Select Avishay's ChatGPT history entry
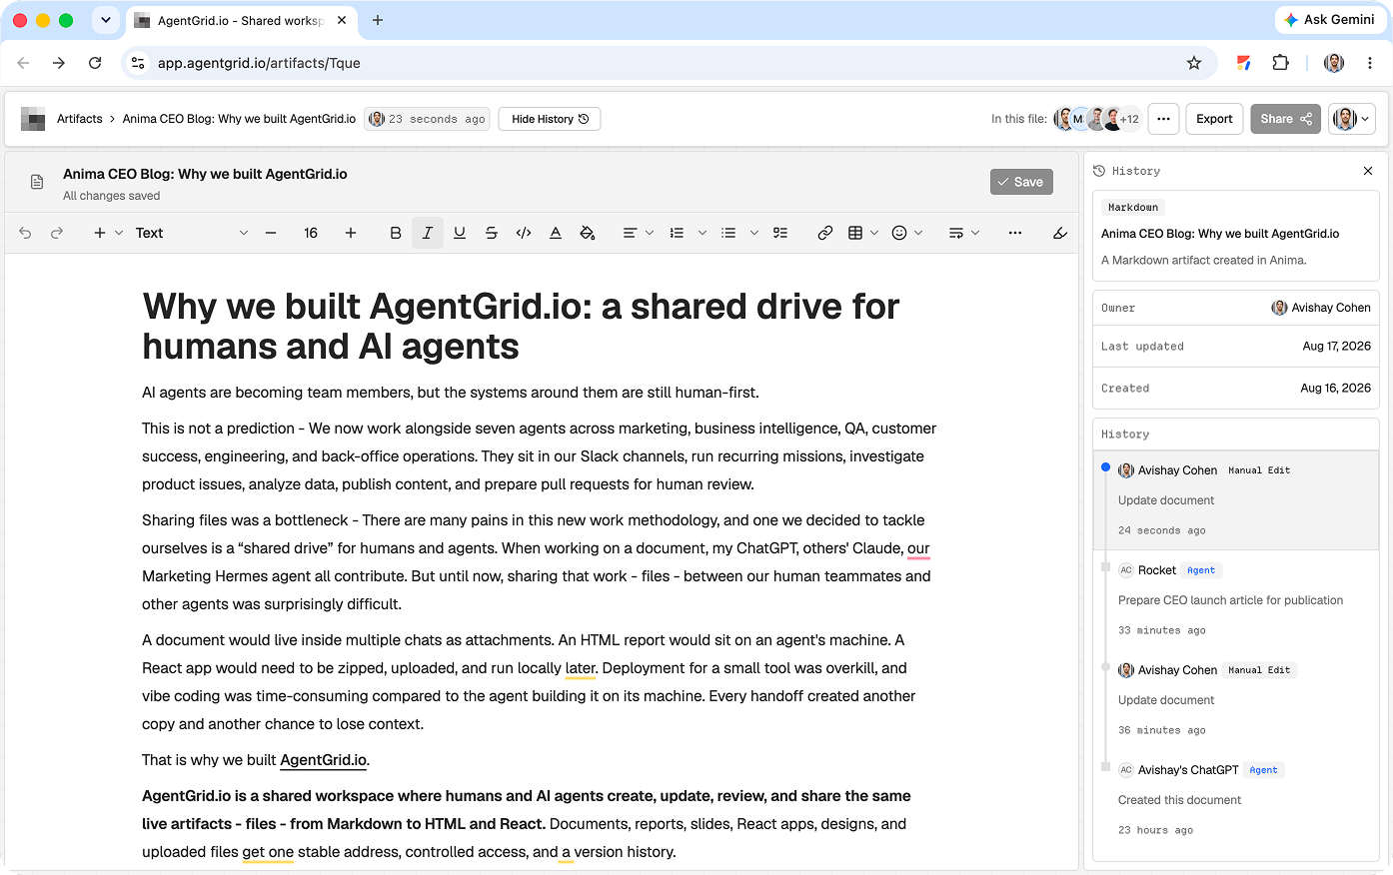This screenshot has width=1393, height=875. pos(1236,799)
